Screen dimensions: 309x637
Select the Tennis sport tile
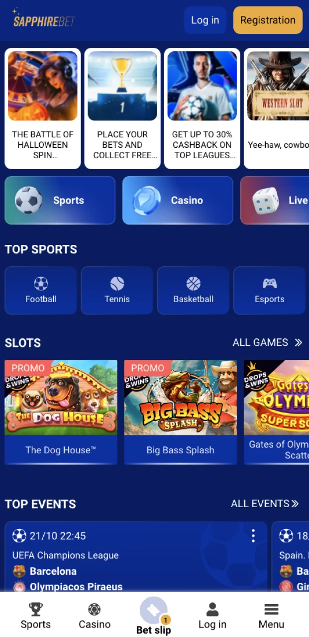[117, 290]
